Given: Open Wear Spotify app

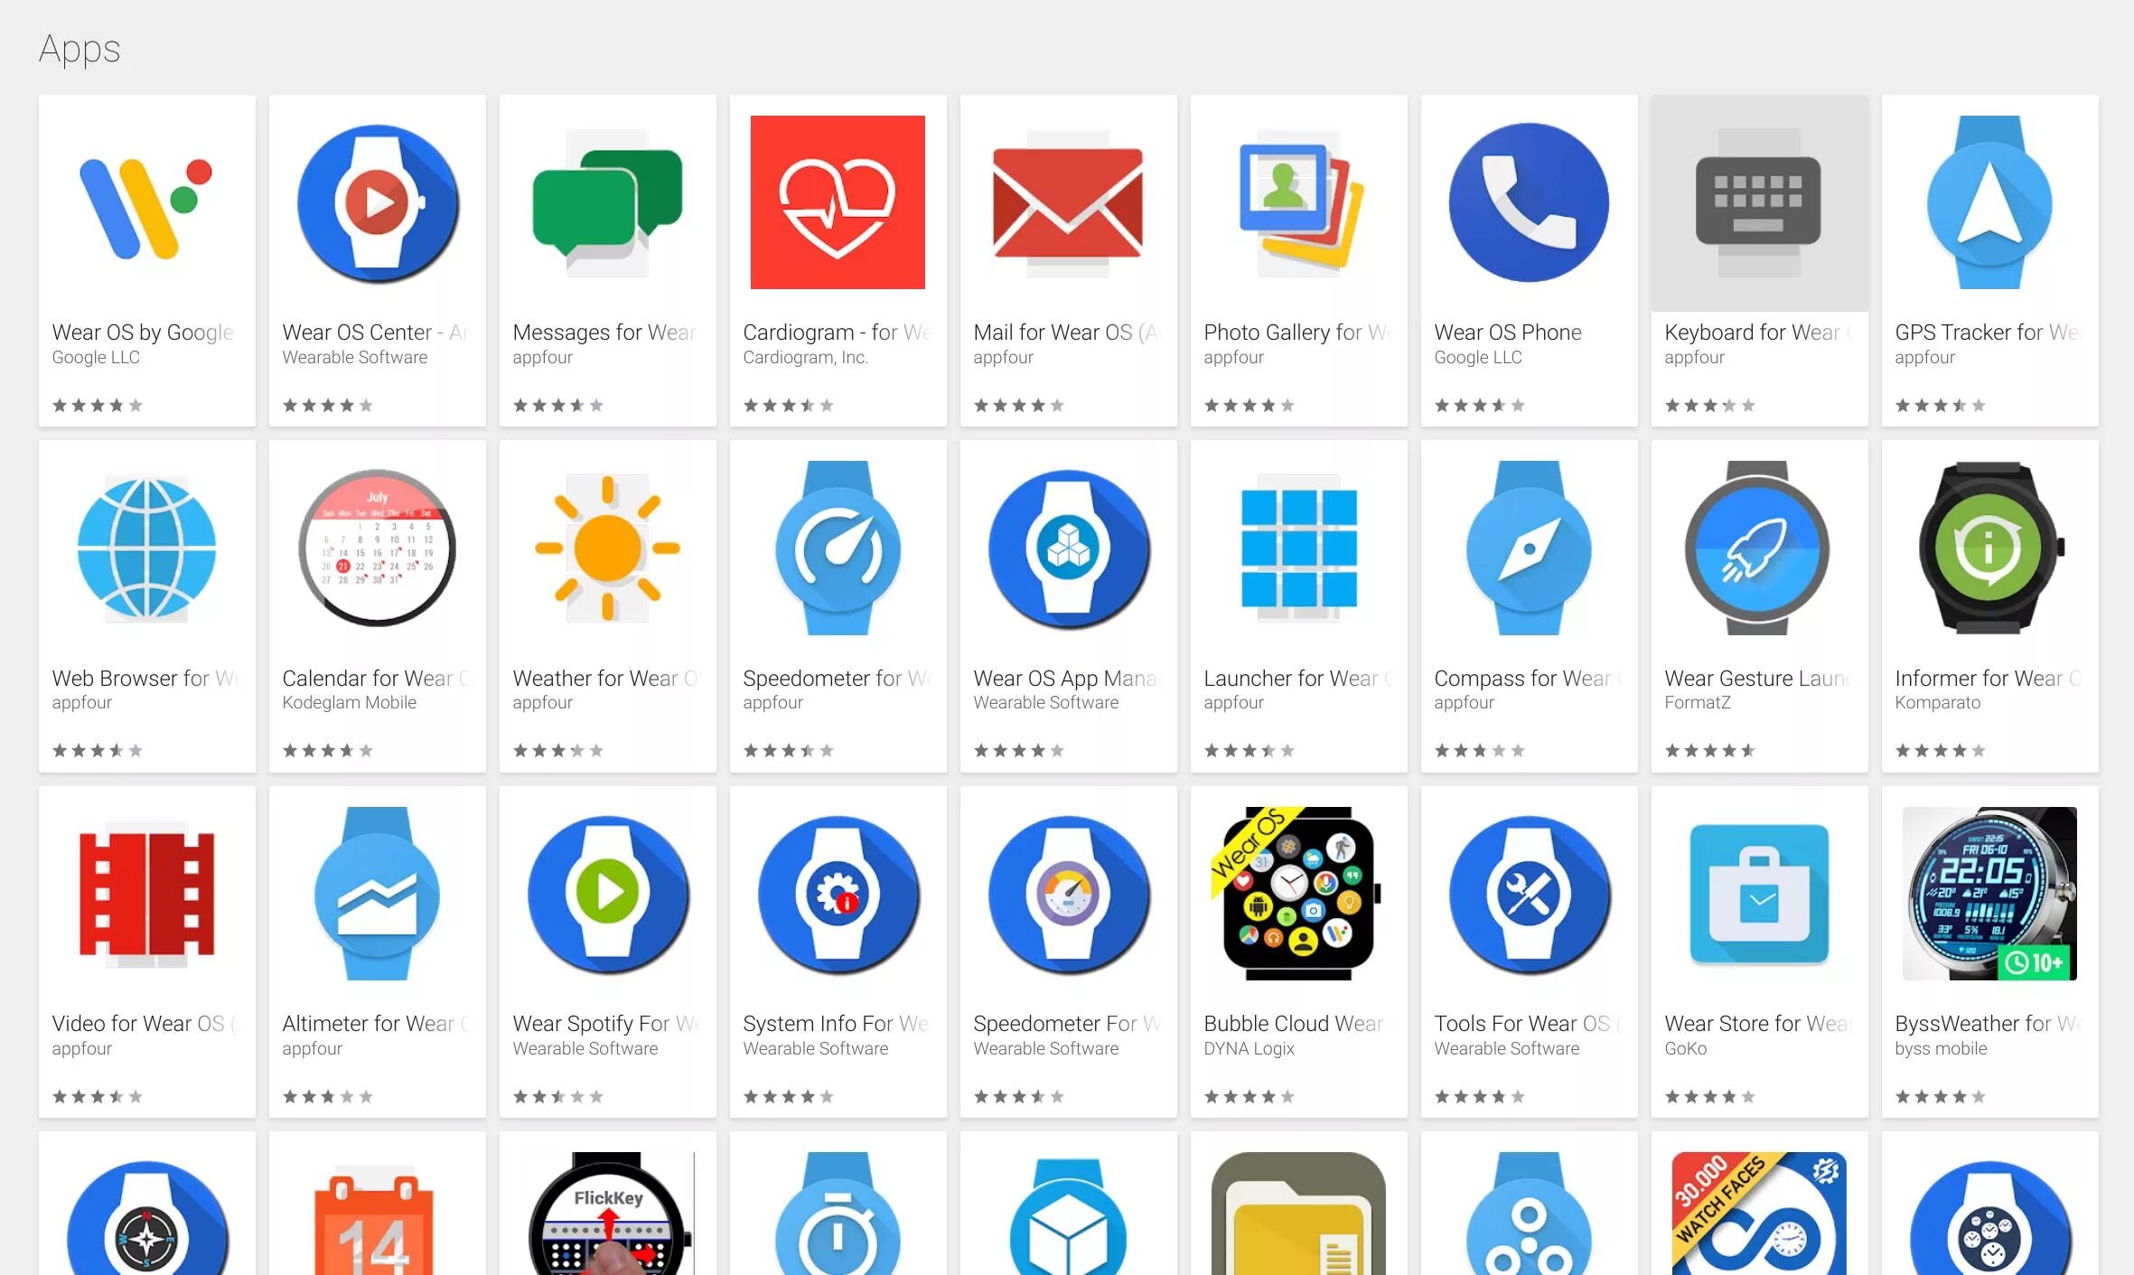Looking at the screenshot, I should 607,894.
